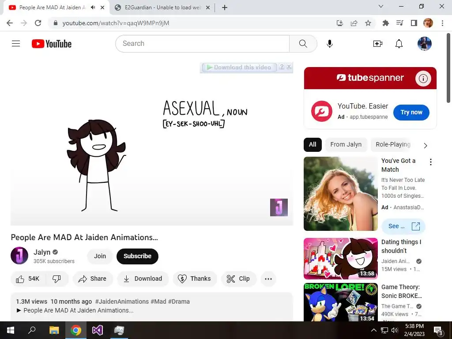The width and height of the screenshot is (452, 339).
Task: Click the search magnifier button
Action: tap(303, 44)
